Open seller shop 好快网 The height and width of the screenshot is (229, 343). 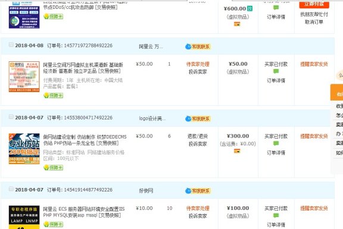146,191
